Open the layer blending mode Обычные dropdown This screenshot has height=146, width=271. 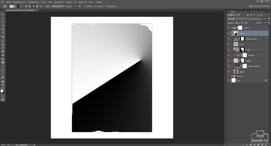(x=238, y=19)
